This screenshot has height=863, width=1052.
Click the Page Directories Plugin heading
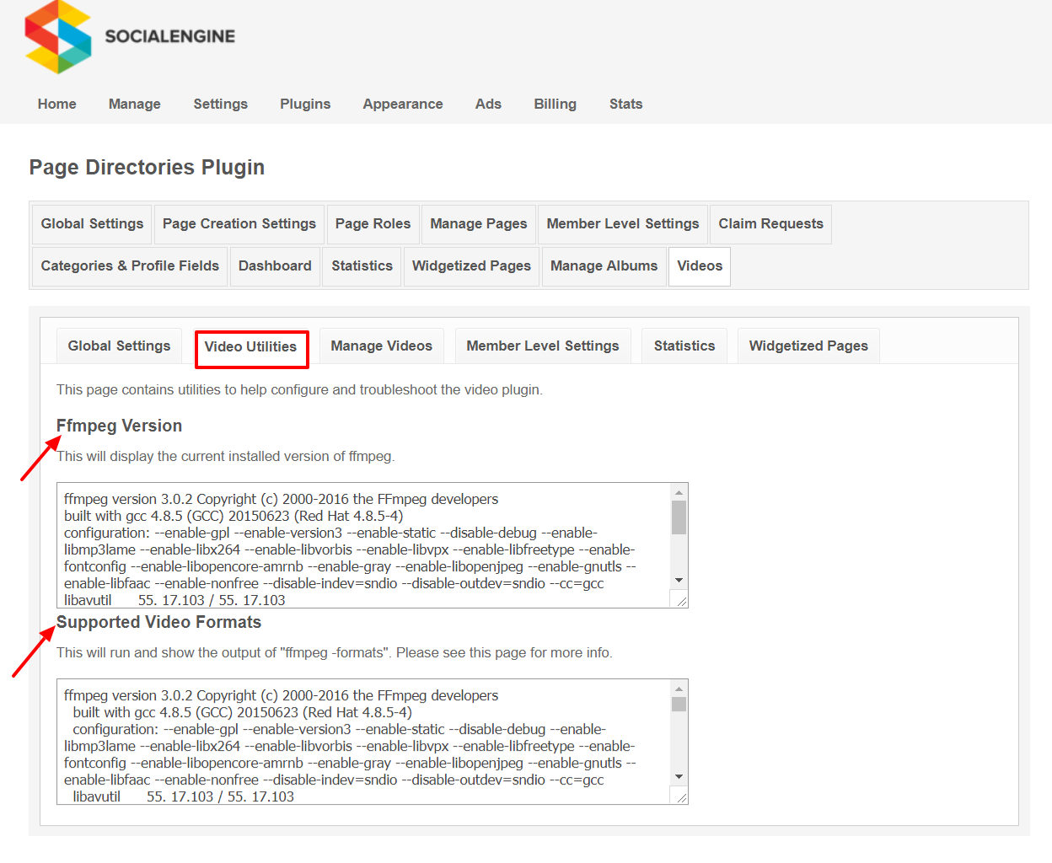pos(147,167)
